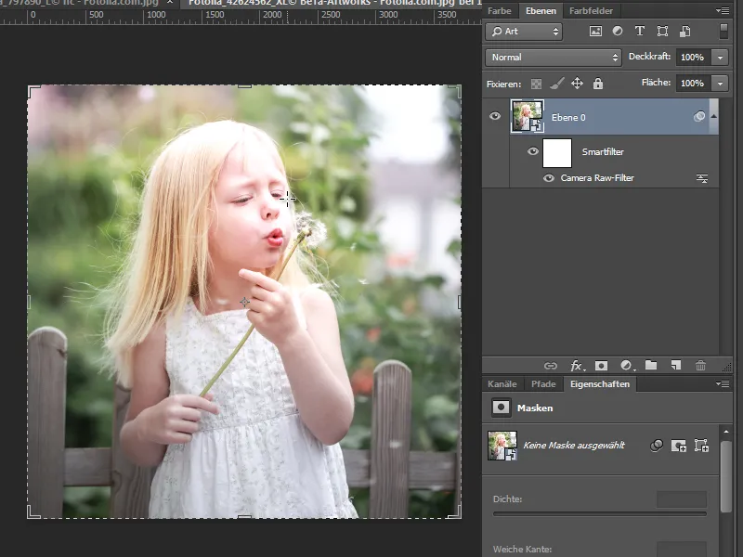This screenshot has width=743, height=557.
Task: Switch to the Farbfelder tab
Action: coord(591,10)
